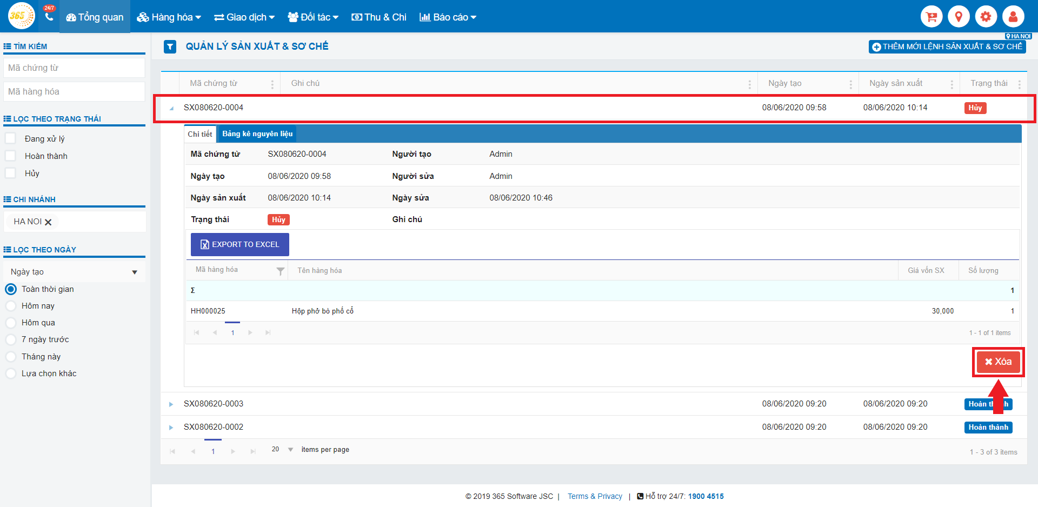Expand row SX080620-0003
Image resolution: width=1038 pixels, height=507 pixels.
pyautogui.click(x=171, y=404)
